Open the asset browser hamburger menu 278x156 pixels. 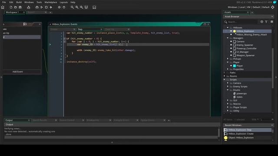(x=272, y=22)
